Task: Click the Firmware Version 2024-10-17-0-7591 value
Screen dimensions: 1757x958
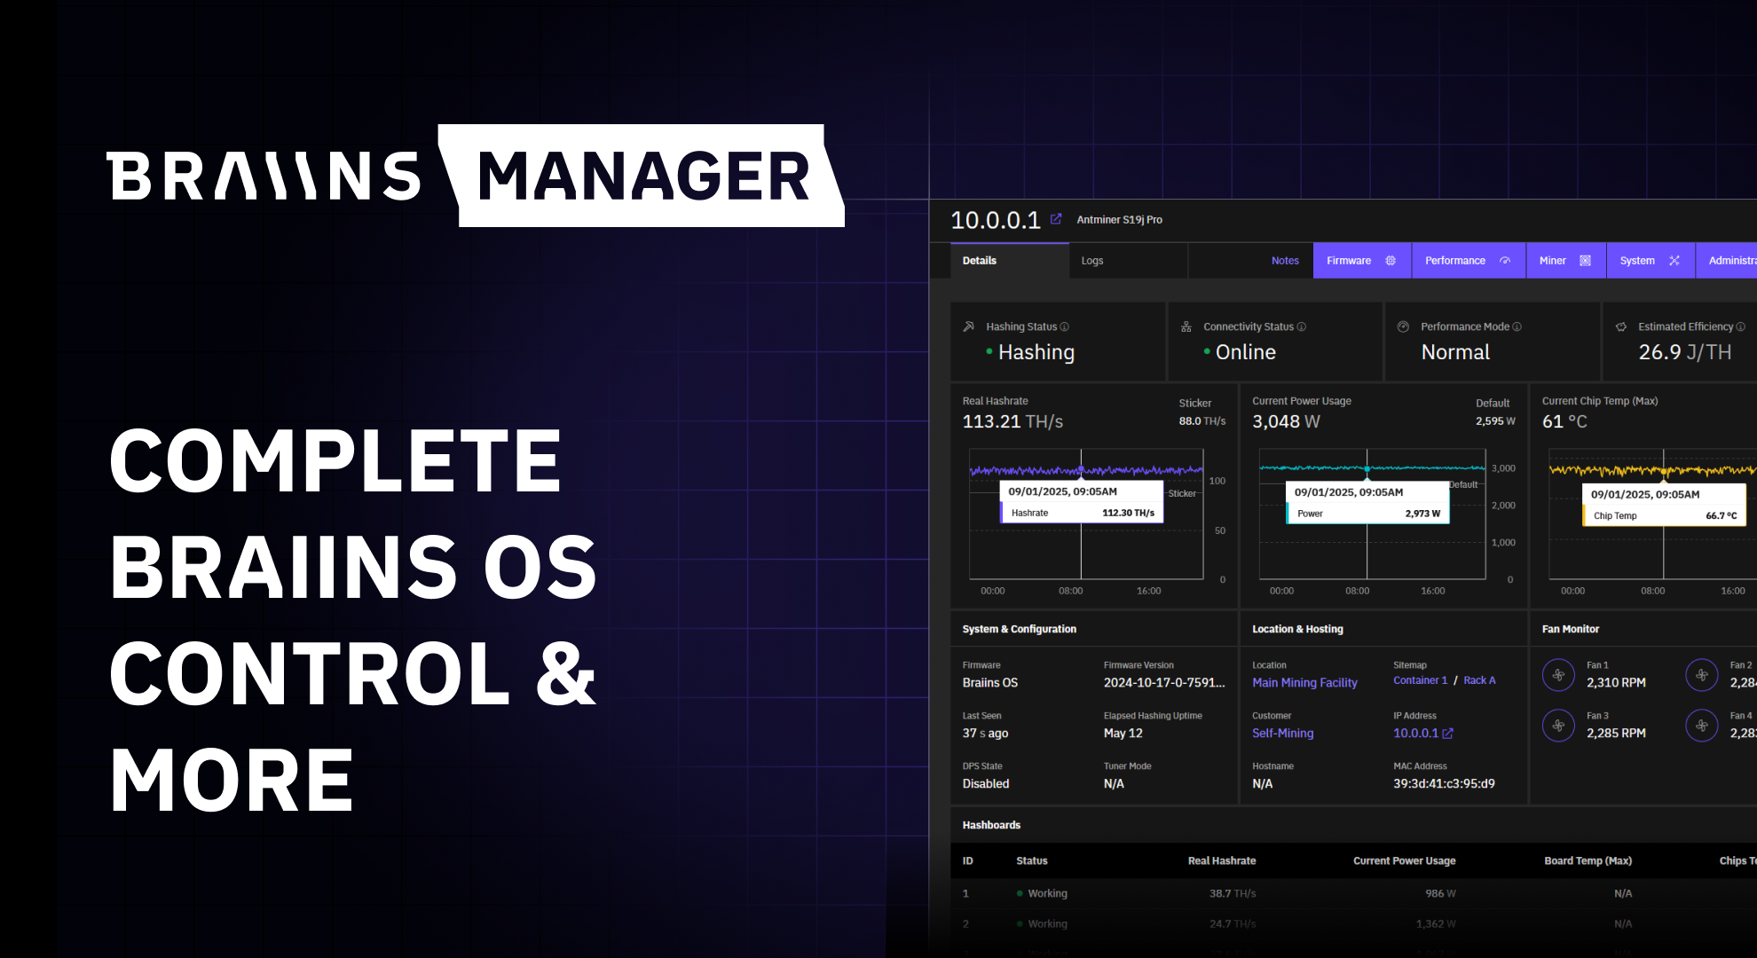Action: point(1164,682)
